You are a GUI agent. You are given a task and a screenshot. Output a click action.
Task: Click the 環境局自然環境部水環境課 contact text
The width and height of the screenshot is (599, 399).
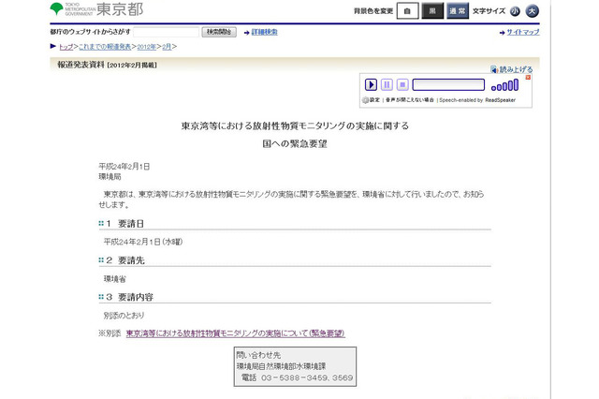[x=281, y=366]
